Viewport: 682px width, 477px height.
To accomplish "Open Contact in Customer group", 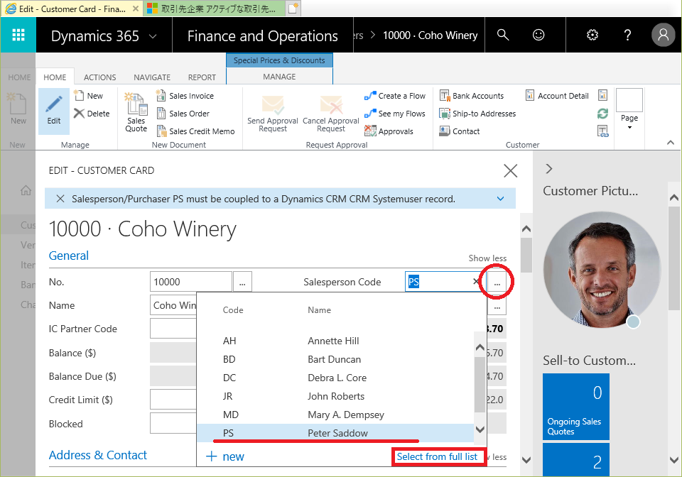I will pyautogui.click(x=460, y=131).
